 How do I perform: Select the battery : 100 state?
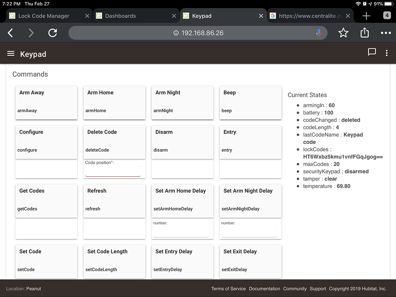click(x=318, y=113)
